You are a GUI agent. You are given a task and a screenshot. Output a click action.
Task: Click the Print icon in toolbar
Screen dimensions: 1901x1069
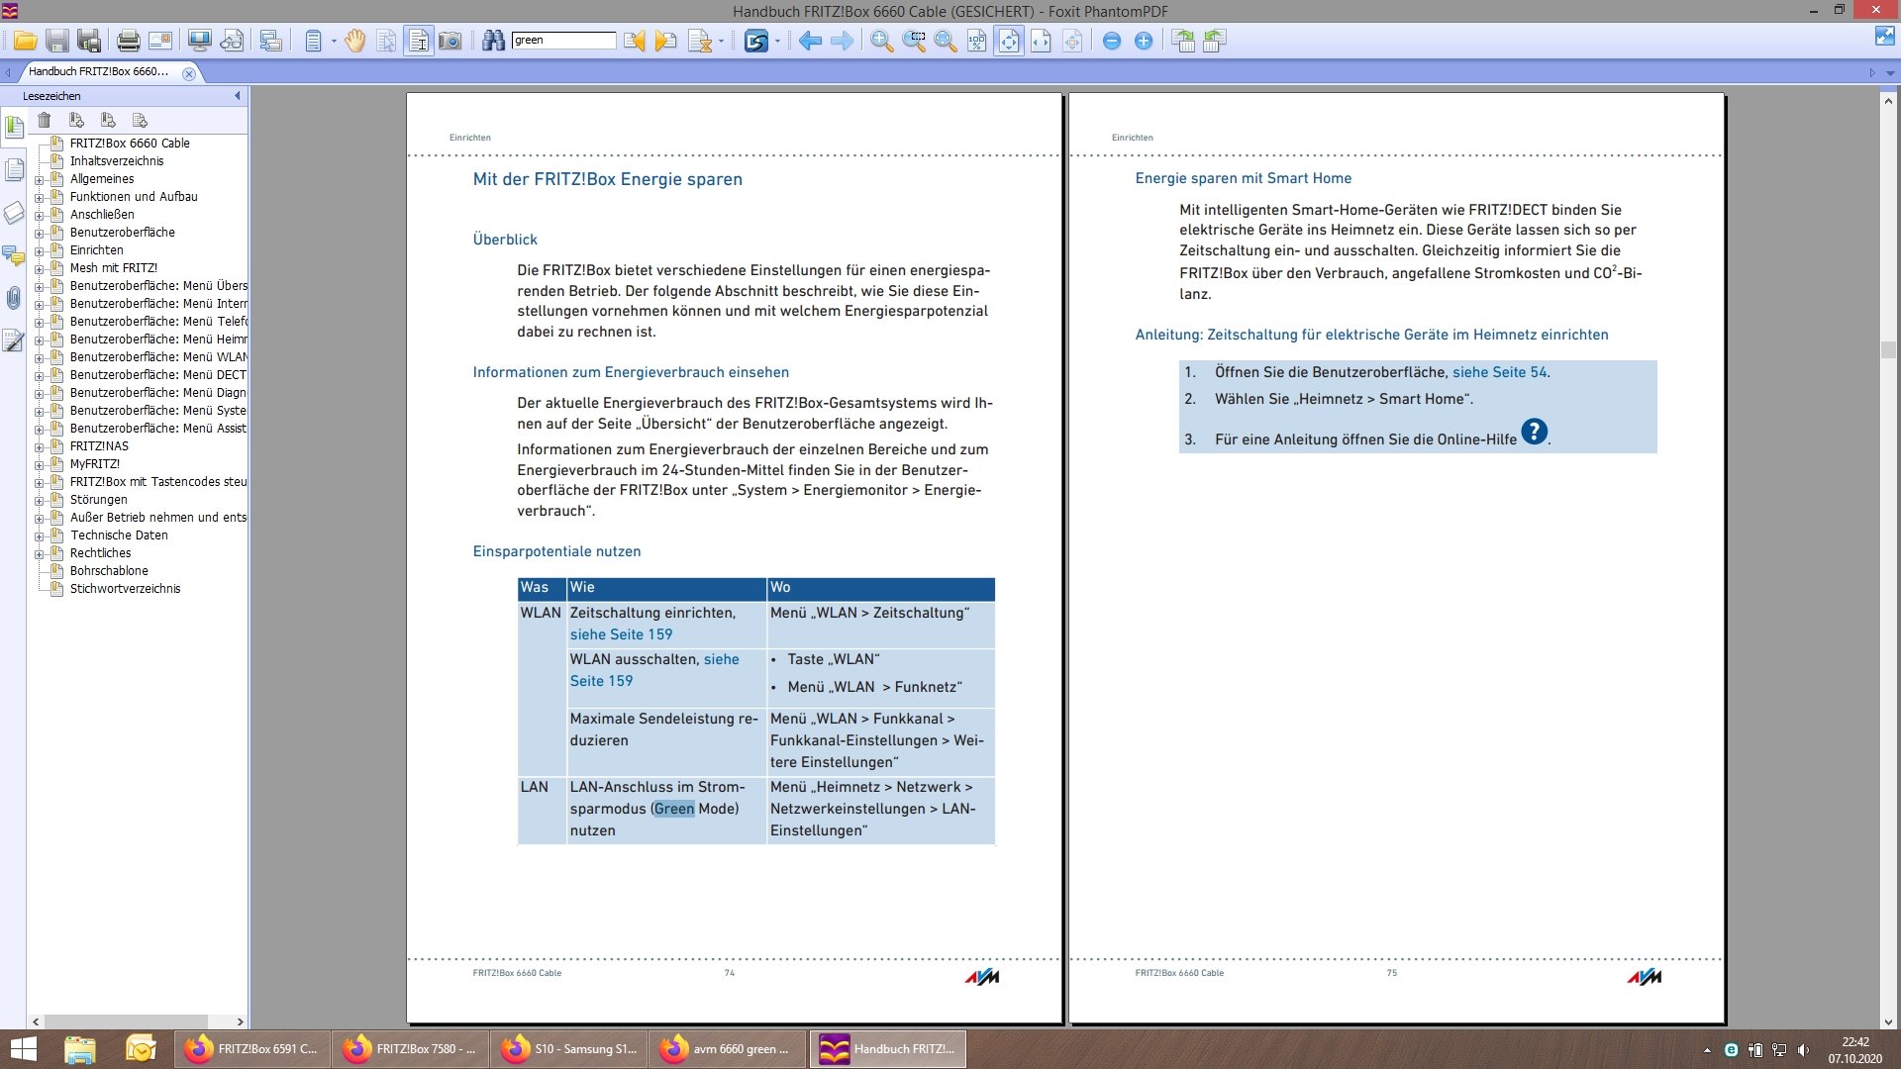[x=128, y=41]
